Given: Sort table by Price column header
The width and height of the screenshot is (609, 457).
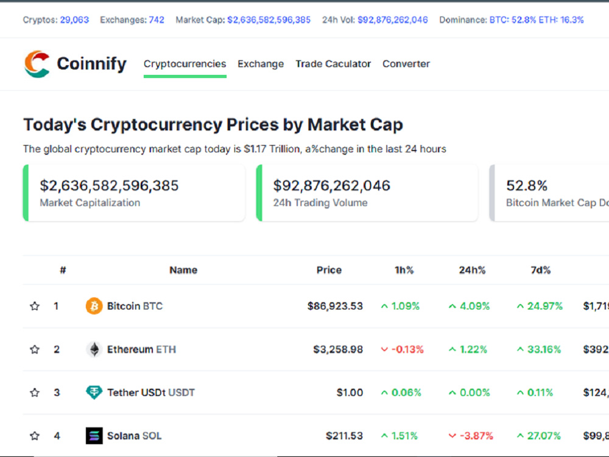Looking at the screenshot, I should 329,270.
